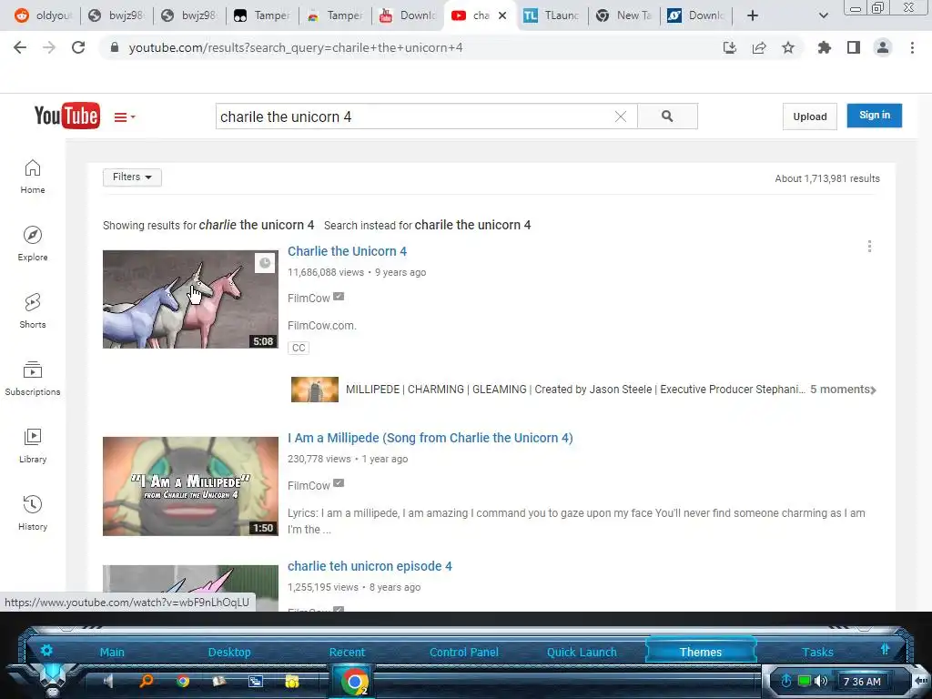
Task: Click the dock pin arrow icon
Action: pyautogui.click(x=885, y=650)
